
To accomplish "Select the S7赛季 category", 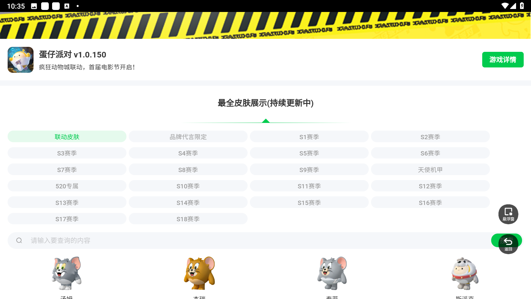I will point(67,169).
